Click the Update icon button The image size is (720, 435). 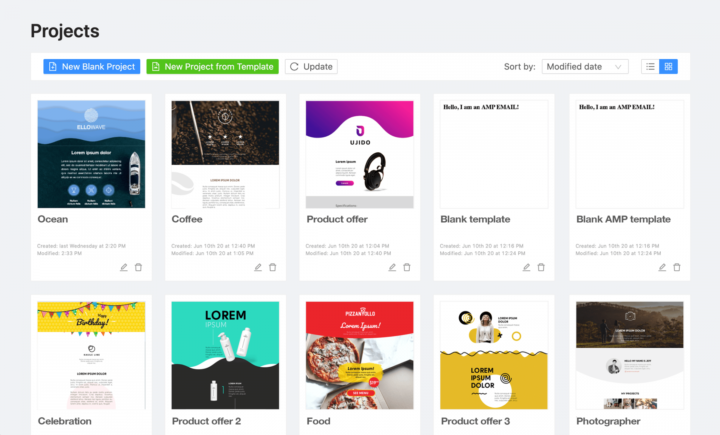point(293,66)
